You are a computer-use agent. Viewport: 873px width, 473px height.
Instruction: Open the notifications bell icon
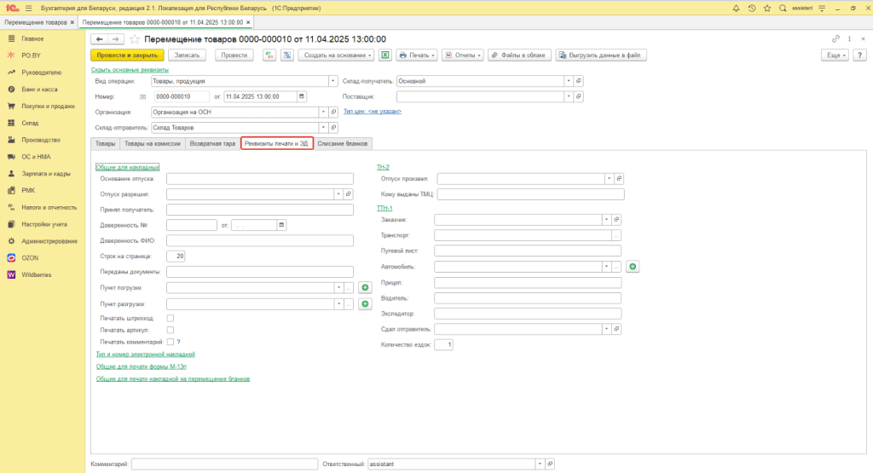coord(736,9)
